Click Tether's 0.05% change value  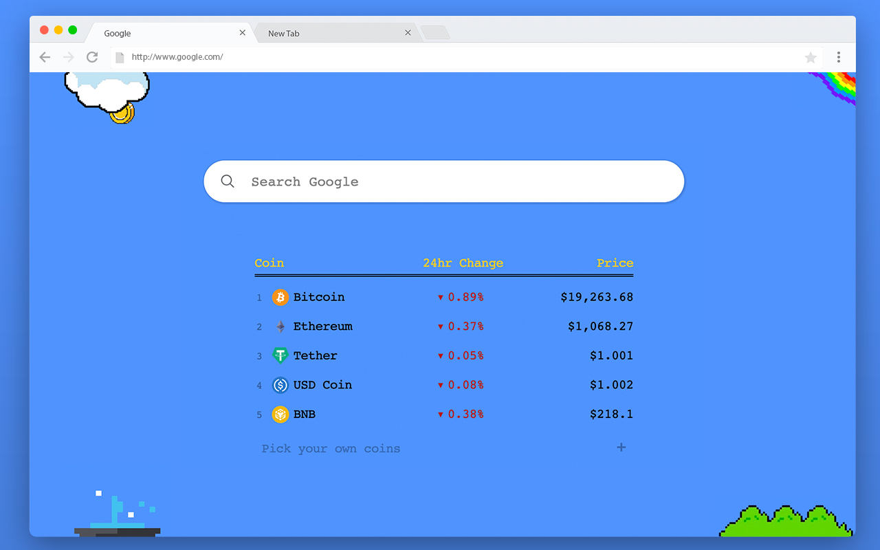pos(466,355)
